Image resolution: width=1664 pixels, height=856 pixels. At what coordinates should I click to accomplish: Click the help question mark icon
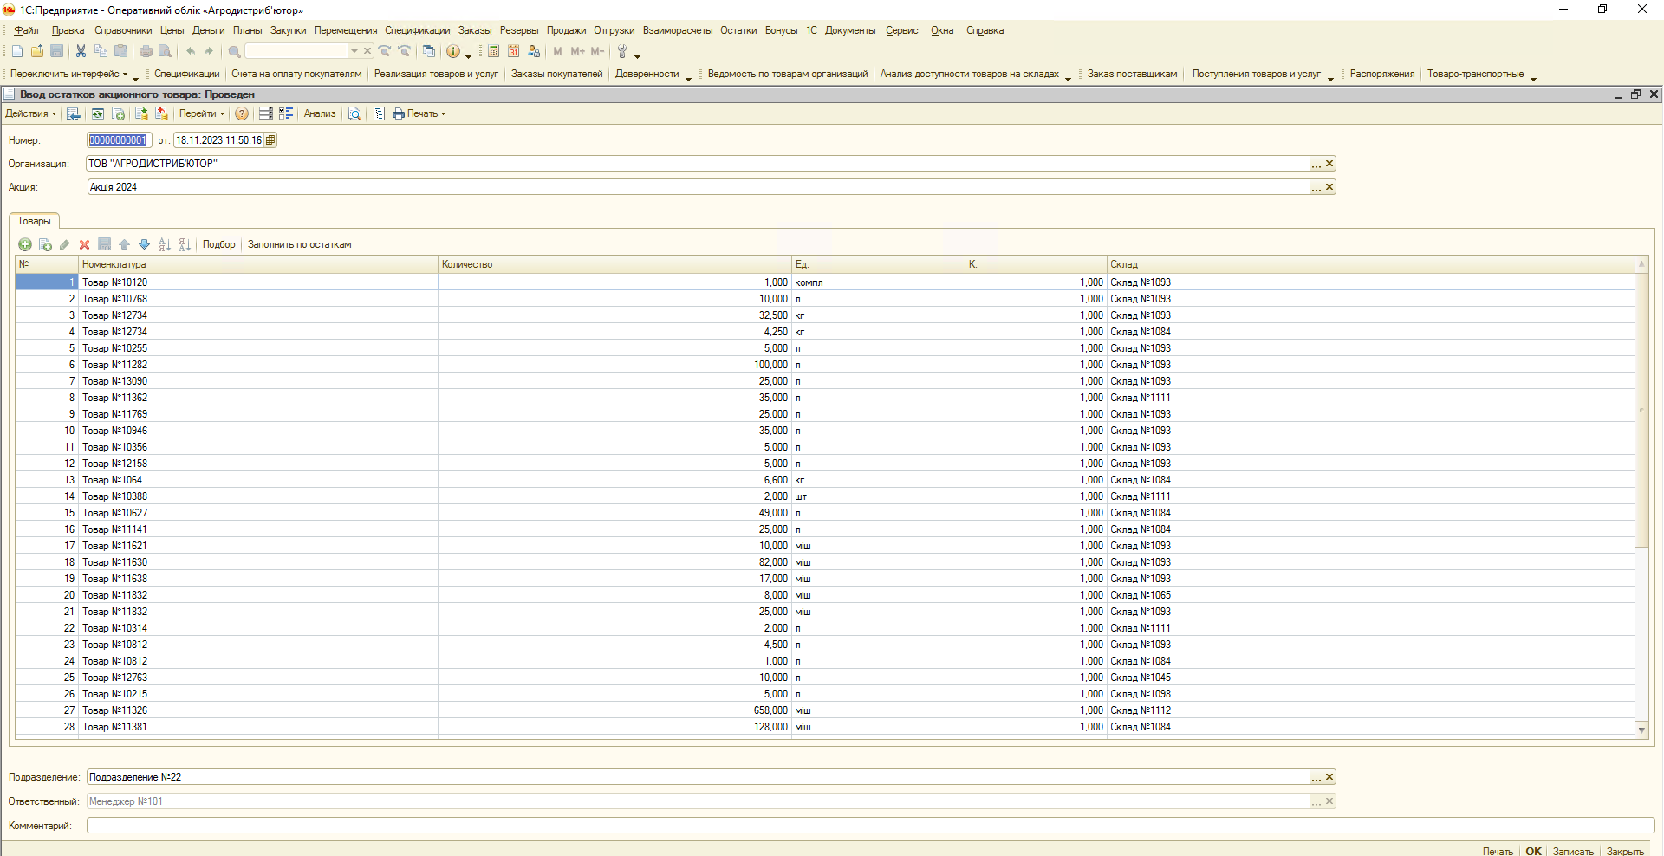click(x=242, y=114)
